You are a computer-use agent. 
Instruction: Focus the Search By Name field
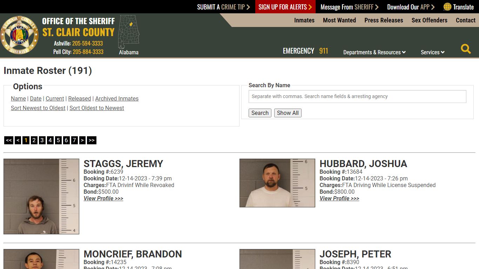pos(357,96)
